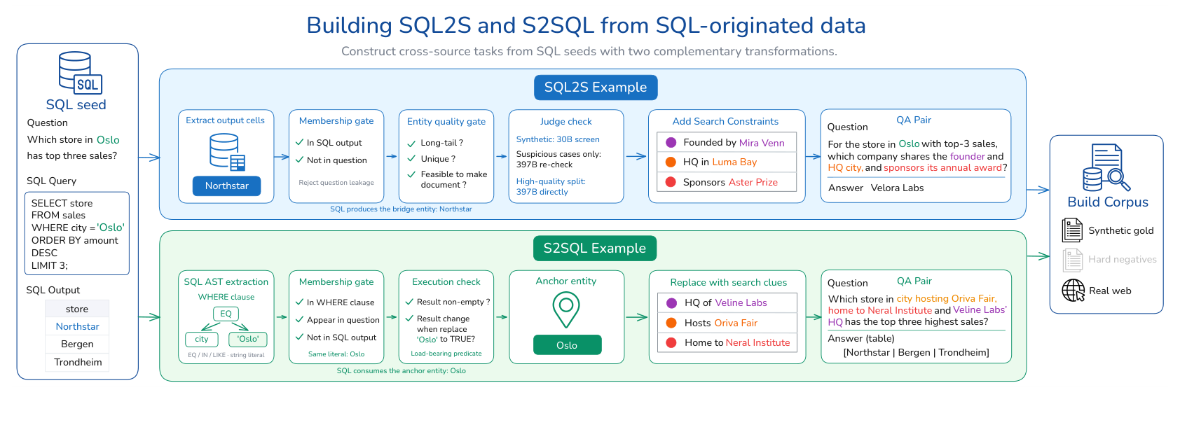
Task: Click the location pin icon under Anchor entity
Action: click(x=566, y=310)
